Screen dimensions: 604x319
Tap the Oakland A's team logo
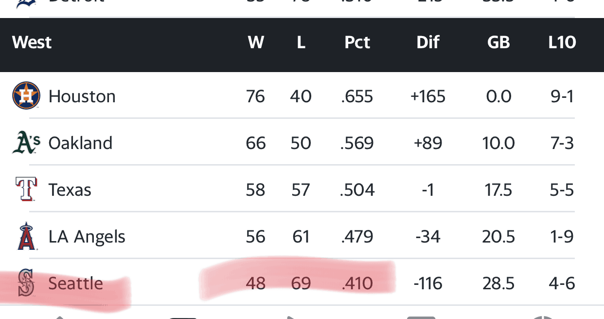(26, 143)
